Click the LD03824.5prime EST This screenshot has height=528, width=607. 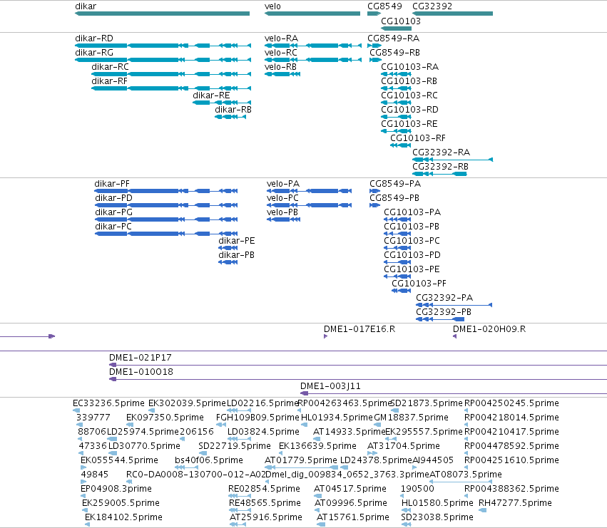click(239, 439)
